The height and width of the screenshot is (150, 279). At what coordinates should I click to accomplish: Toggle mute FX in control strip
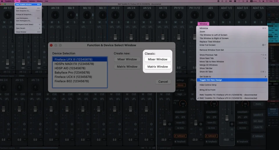(x=258, y=127)
